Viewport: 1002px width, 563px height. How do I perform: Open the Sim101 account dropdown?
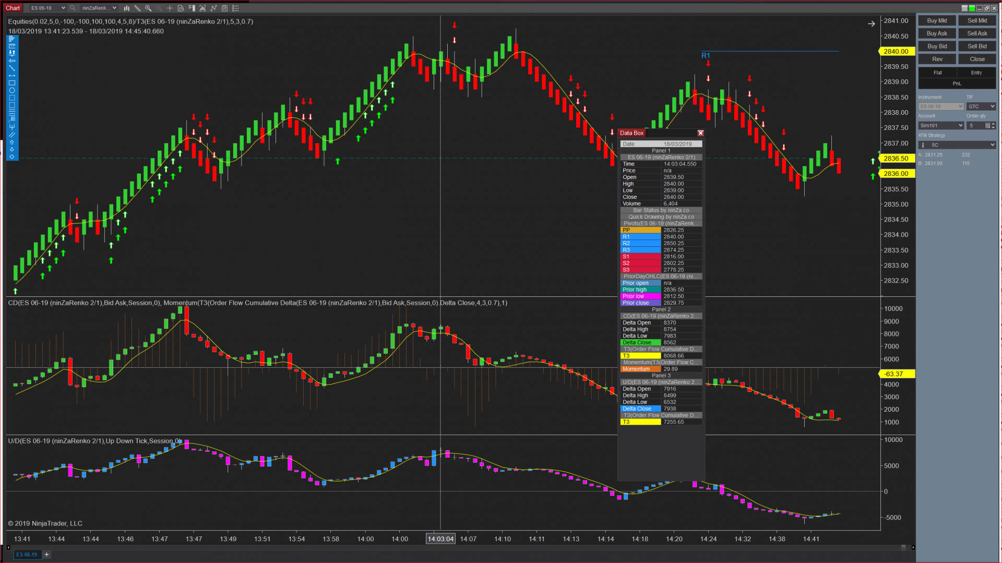(x=941, y=126)
